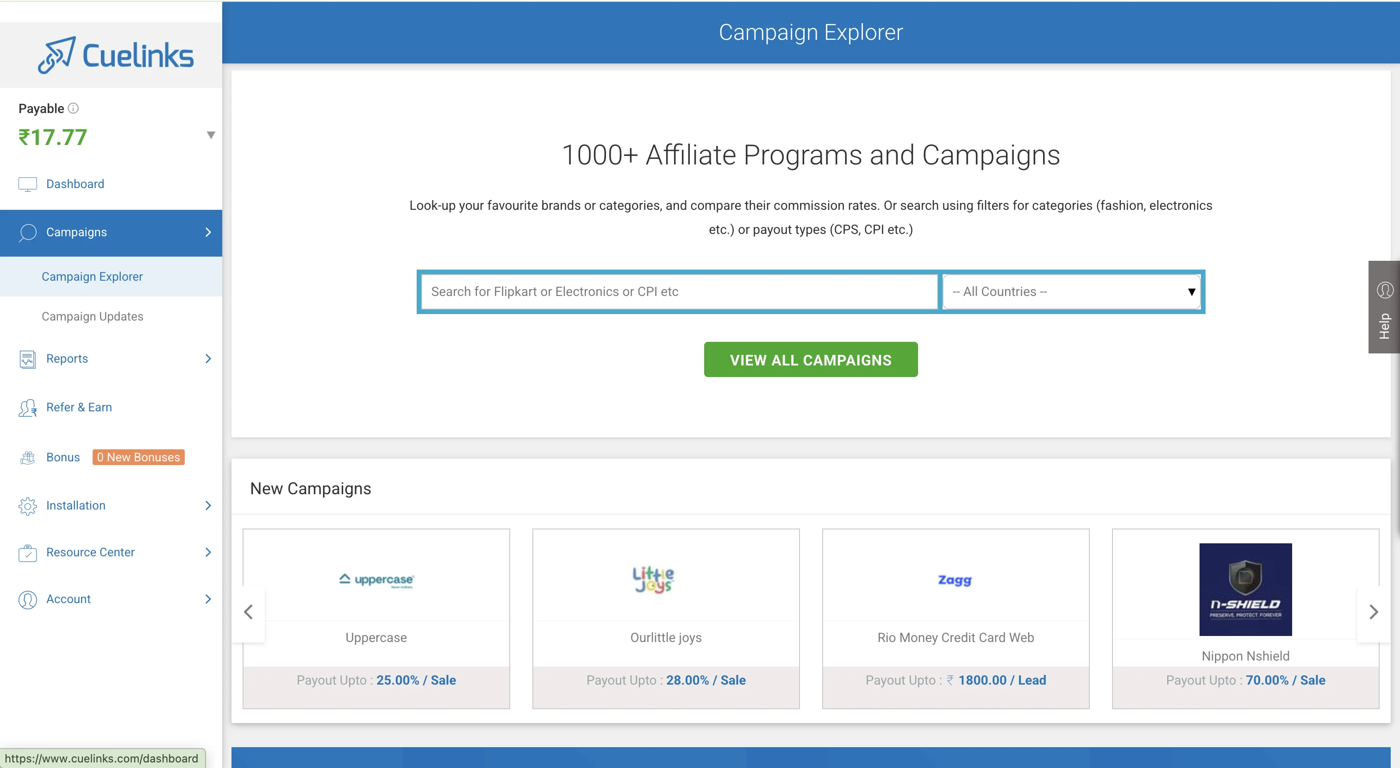Click the Account user icon
The height and width of the screenshot is (768, 1400).
pyautogui.click(x=27, y=599)
